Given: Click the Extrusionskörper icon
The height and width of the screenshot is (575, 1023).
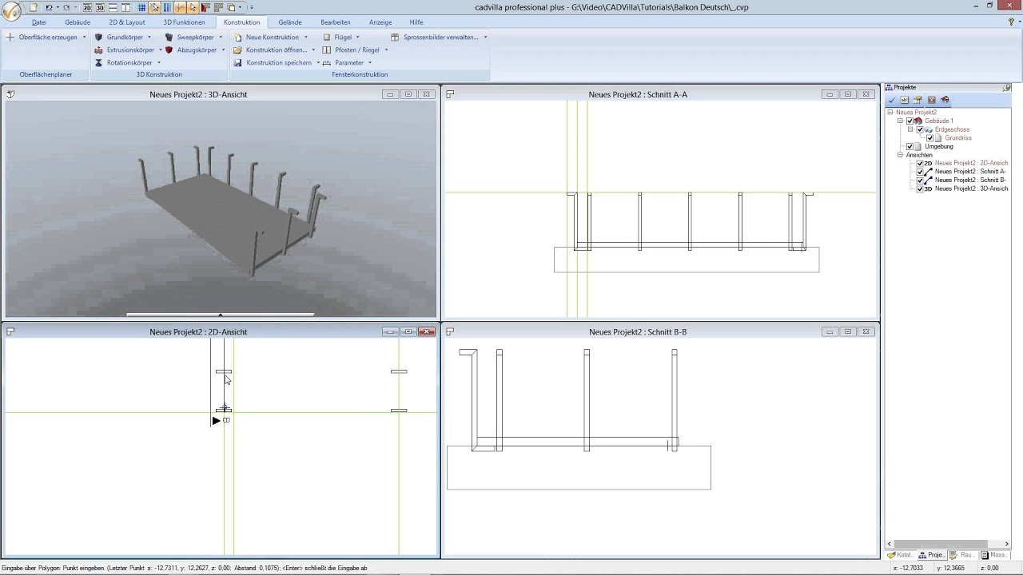Looking at the screenshot, I should [x=98, y=50].
